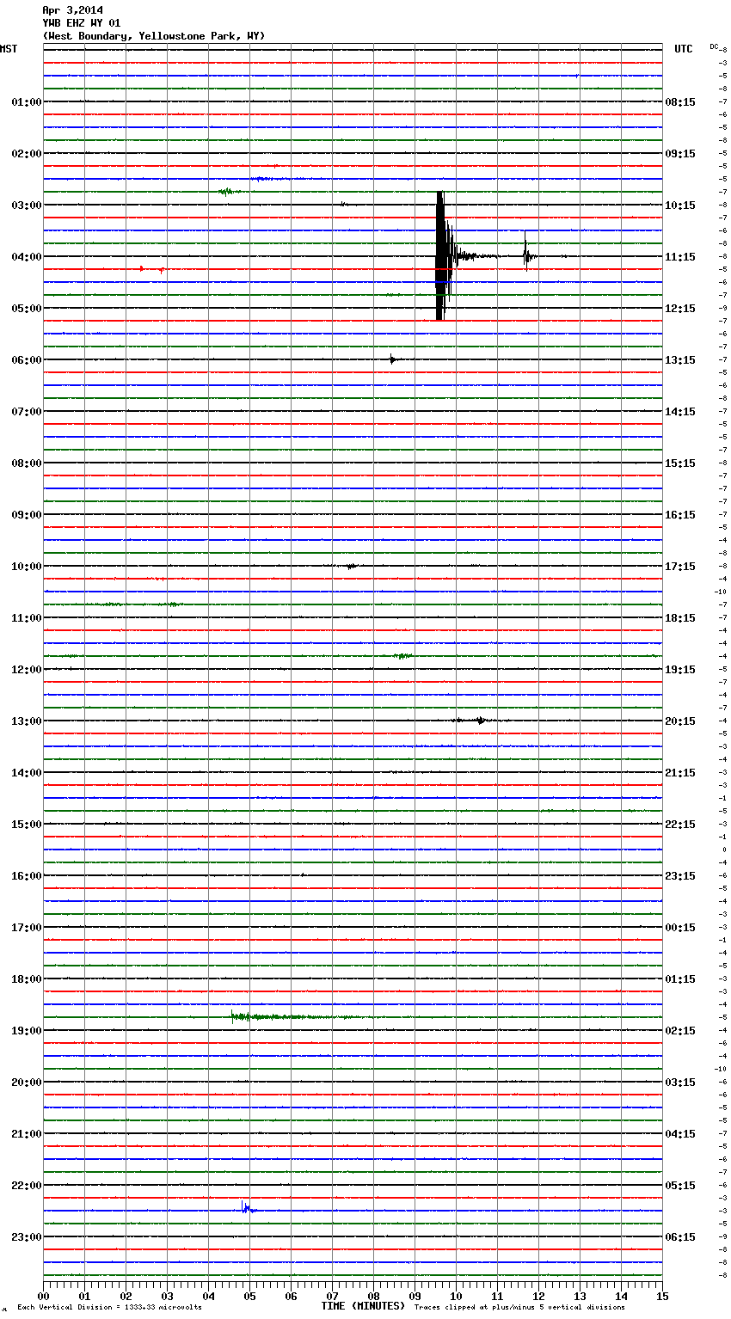
Task: Select the MST time label "10:00"
Action: pyautogui.click(x=26, y=567)
